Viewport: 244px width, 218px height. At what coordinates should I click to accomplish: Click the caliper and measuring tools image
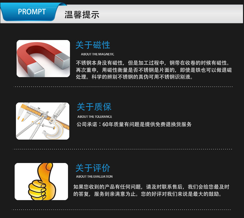43,121
